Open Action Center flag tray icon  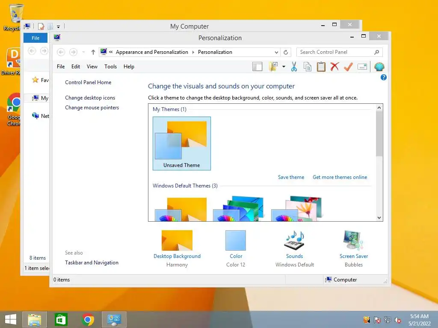coord(377,320)
